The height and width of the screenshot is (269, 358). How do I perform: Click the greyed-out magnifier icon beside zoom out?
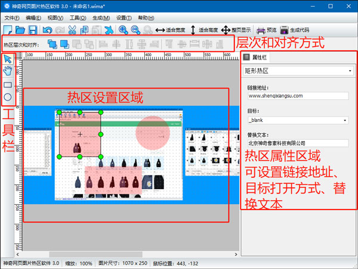pyautogui.click(x=148, y=30)
